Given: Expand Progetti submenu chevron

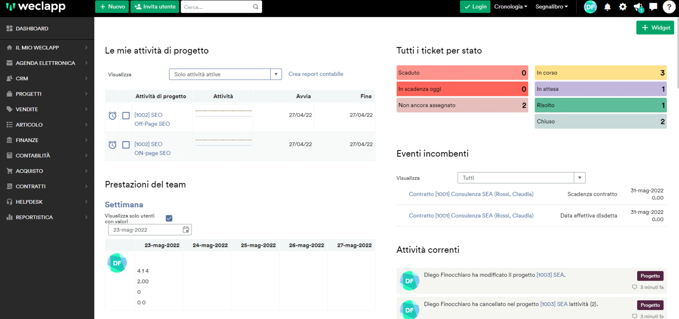Looking at the screenshot, I should tap(86, 94).
